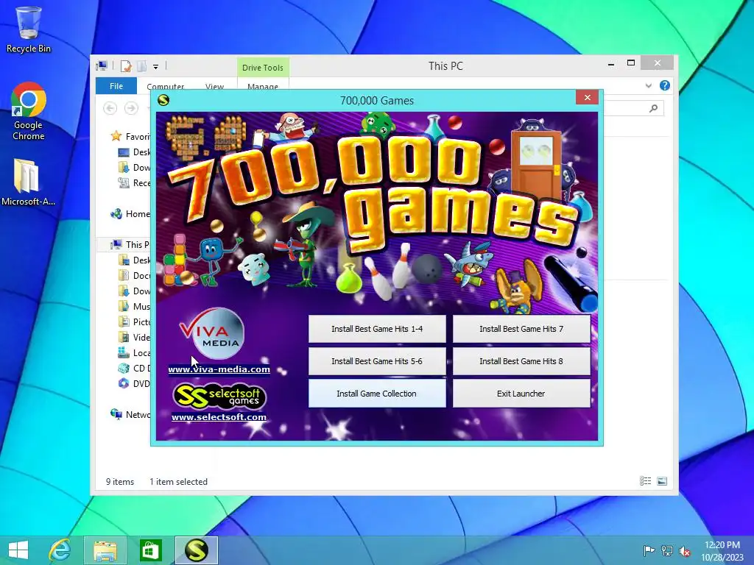Open Microsoft-A... desktop folder
This screenshot has width=754, height=565.
tap(28, 182)
